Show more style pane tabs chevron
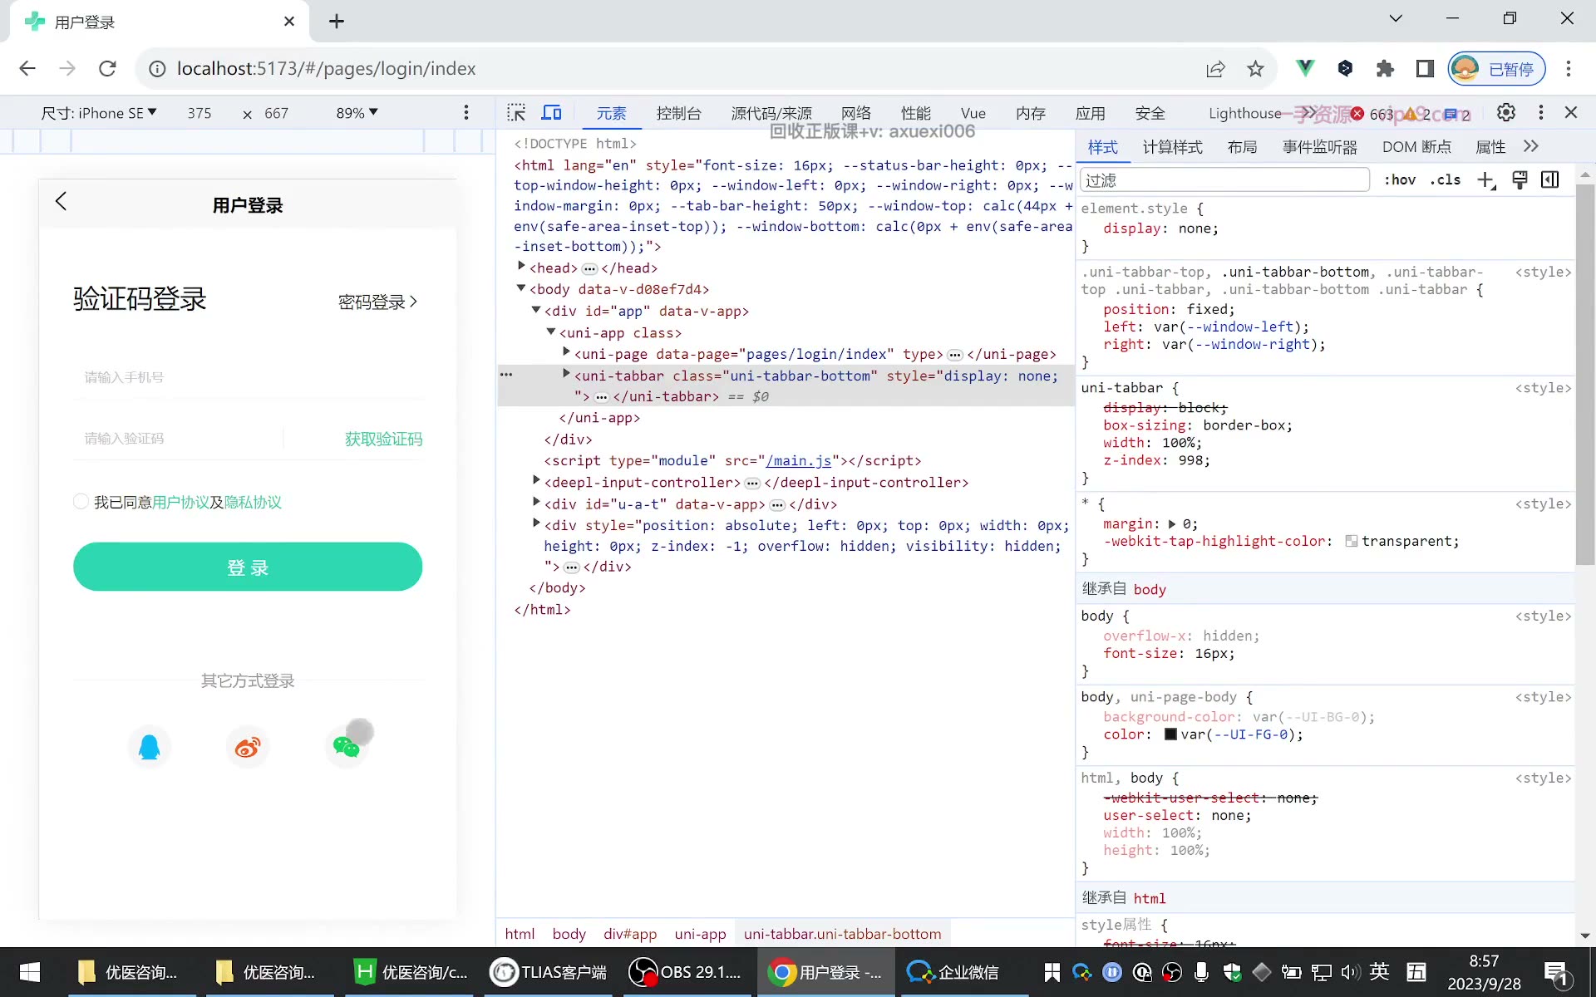The image size is (1596, 997). tap(1531, 146)
